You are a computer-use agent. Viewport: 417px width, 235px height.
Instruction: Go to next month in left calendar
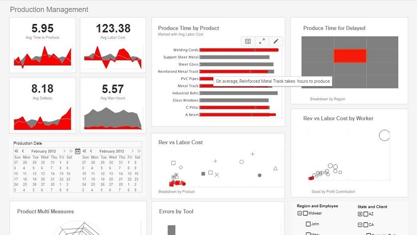coord(64,151)
